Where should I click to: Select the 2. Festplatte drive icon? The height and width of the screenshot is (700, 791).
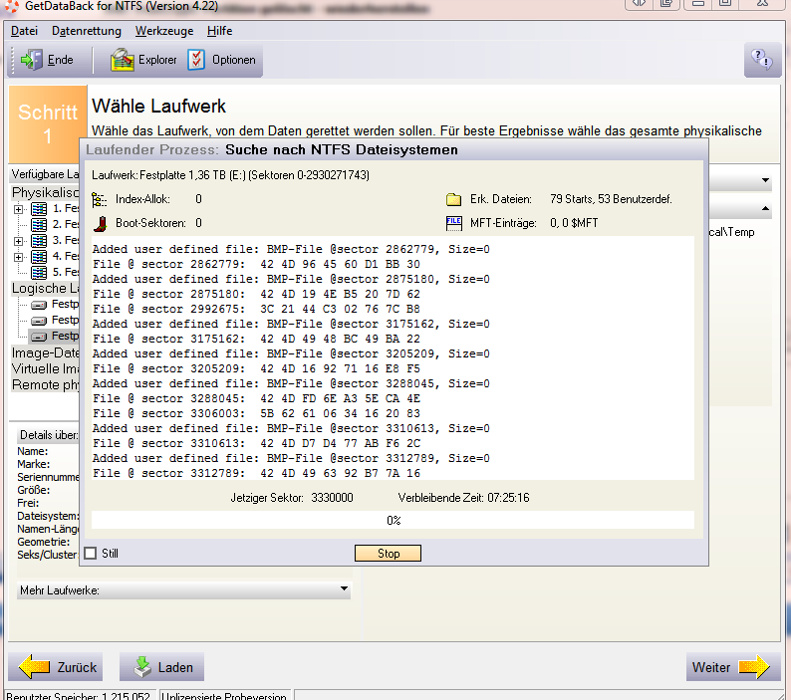point(39,224)
